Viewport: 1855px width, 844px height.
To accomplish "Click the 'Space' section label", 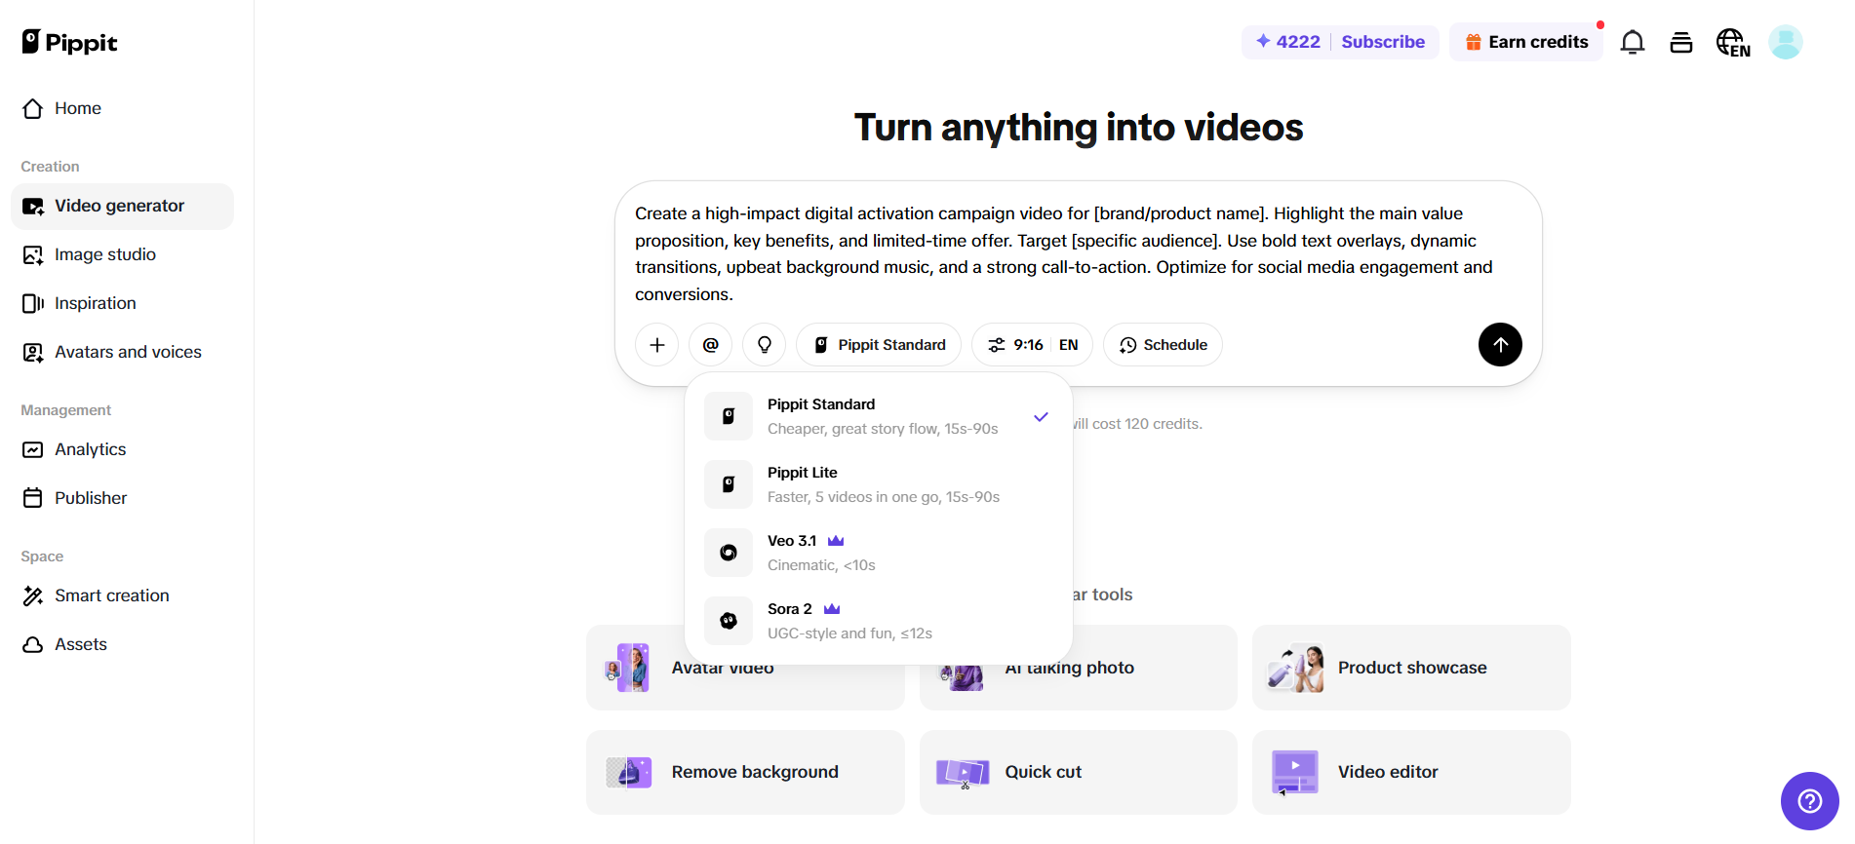I will pyautogui.click(x=42, y=556).
